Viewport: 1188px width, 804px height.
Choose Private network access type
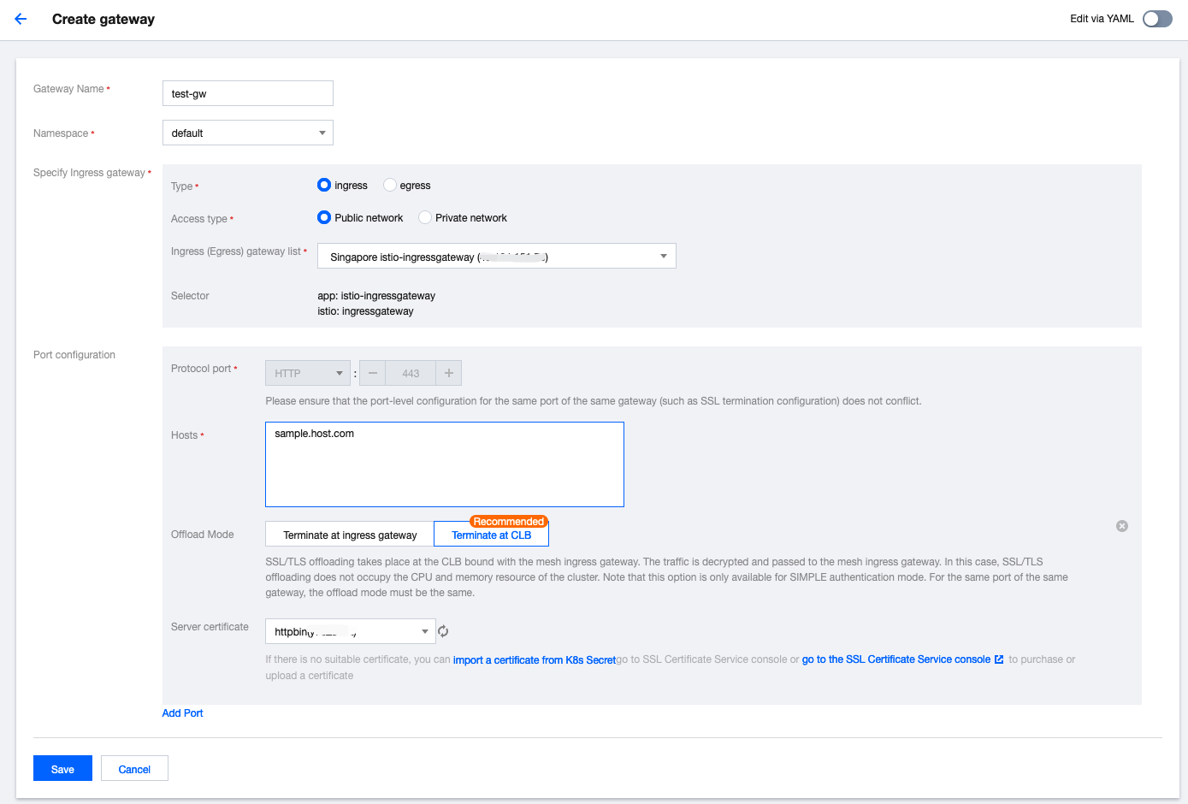[425, 217]
